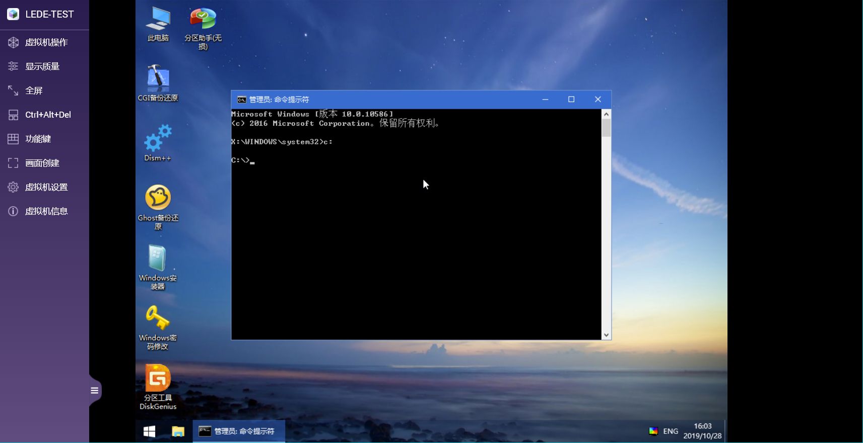
Task: Open Windows密码修改 key icon
Action: pyautogui.click(x=158, y=327)
